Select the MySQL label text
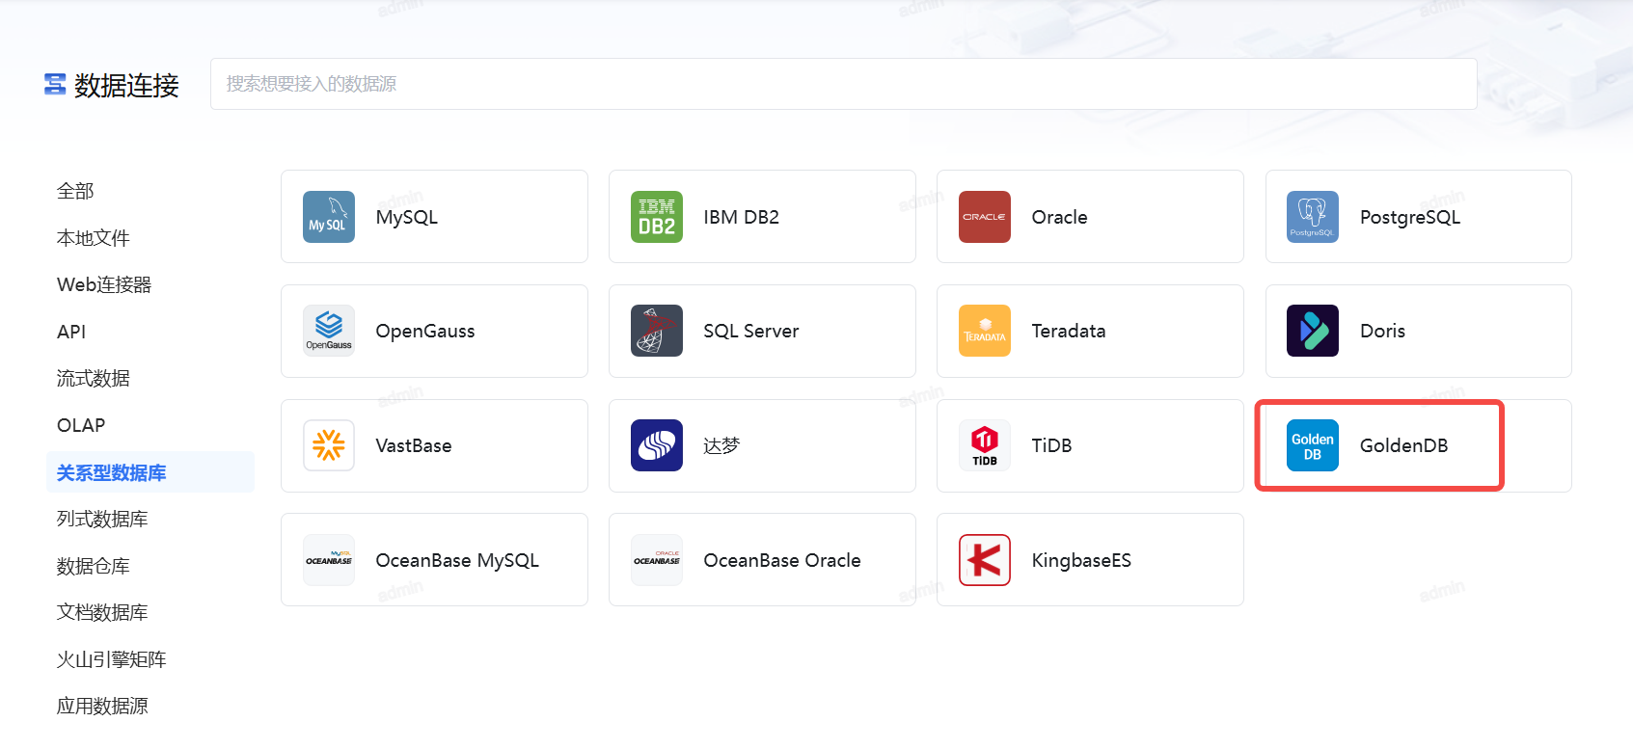 pos(406,217)
